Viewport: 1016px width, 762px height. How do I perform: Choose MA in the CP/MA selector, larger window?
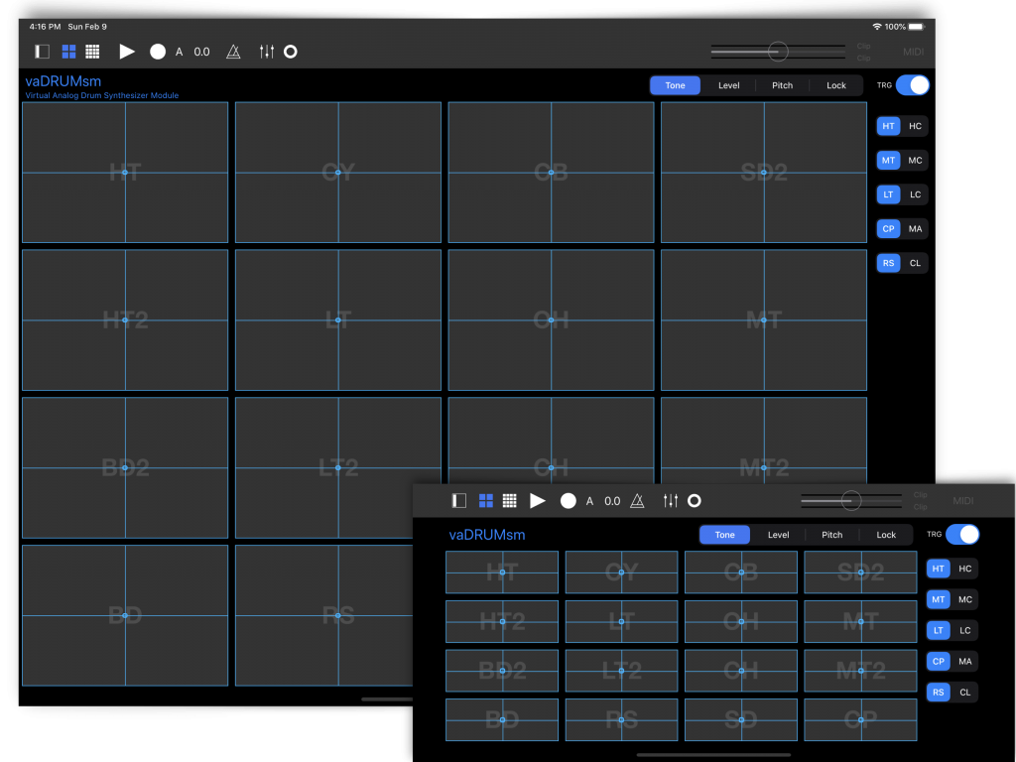pos(915,229)
